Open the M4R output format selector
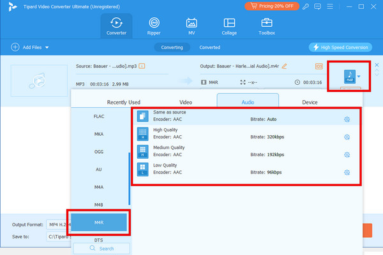The image size is (383, 255). click(352, 76)
